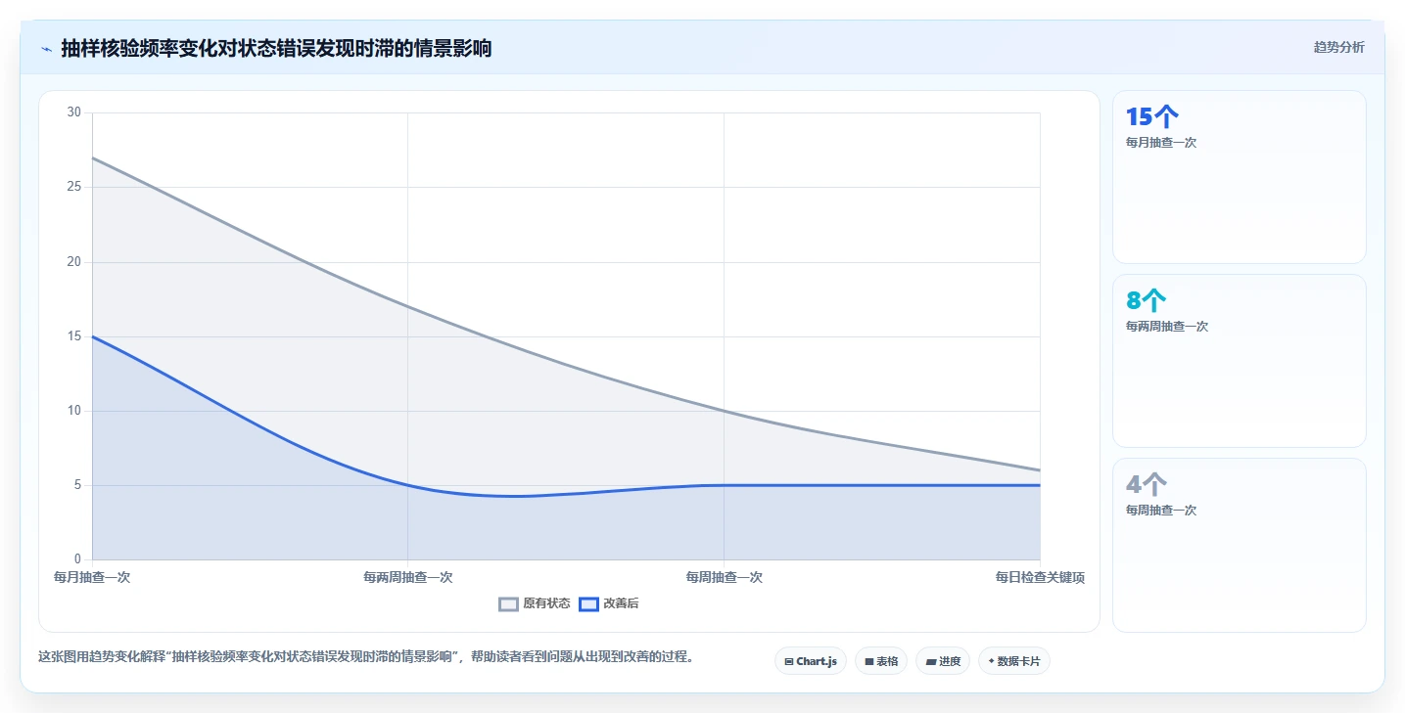Toggle the 原有状态 legend series
Viewport: 1405px width, 713px height.
(535, 603)
